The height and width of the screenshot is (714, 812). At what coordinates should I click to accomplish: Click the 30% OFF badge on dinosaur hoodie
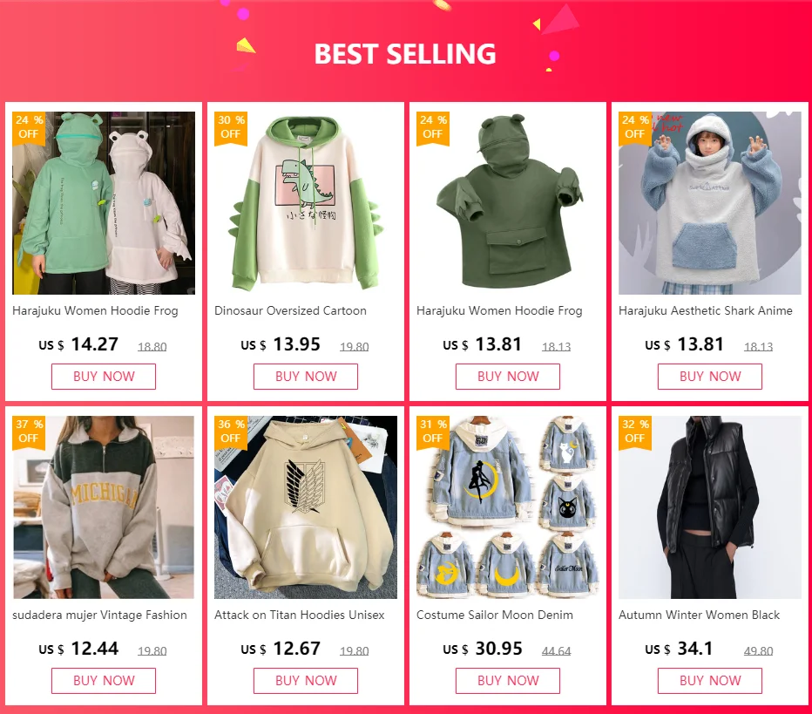coord(231,128)
